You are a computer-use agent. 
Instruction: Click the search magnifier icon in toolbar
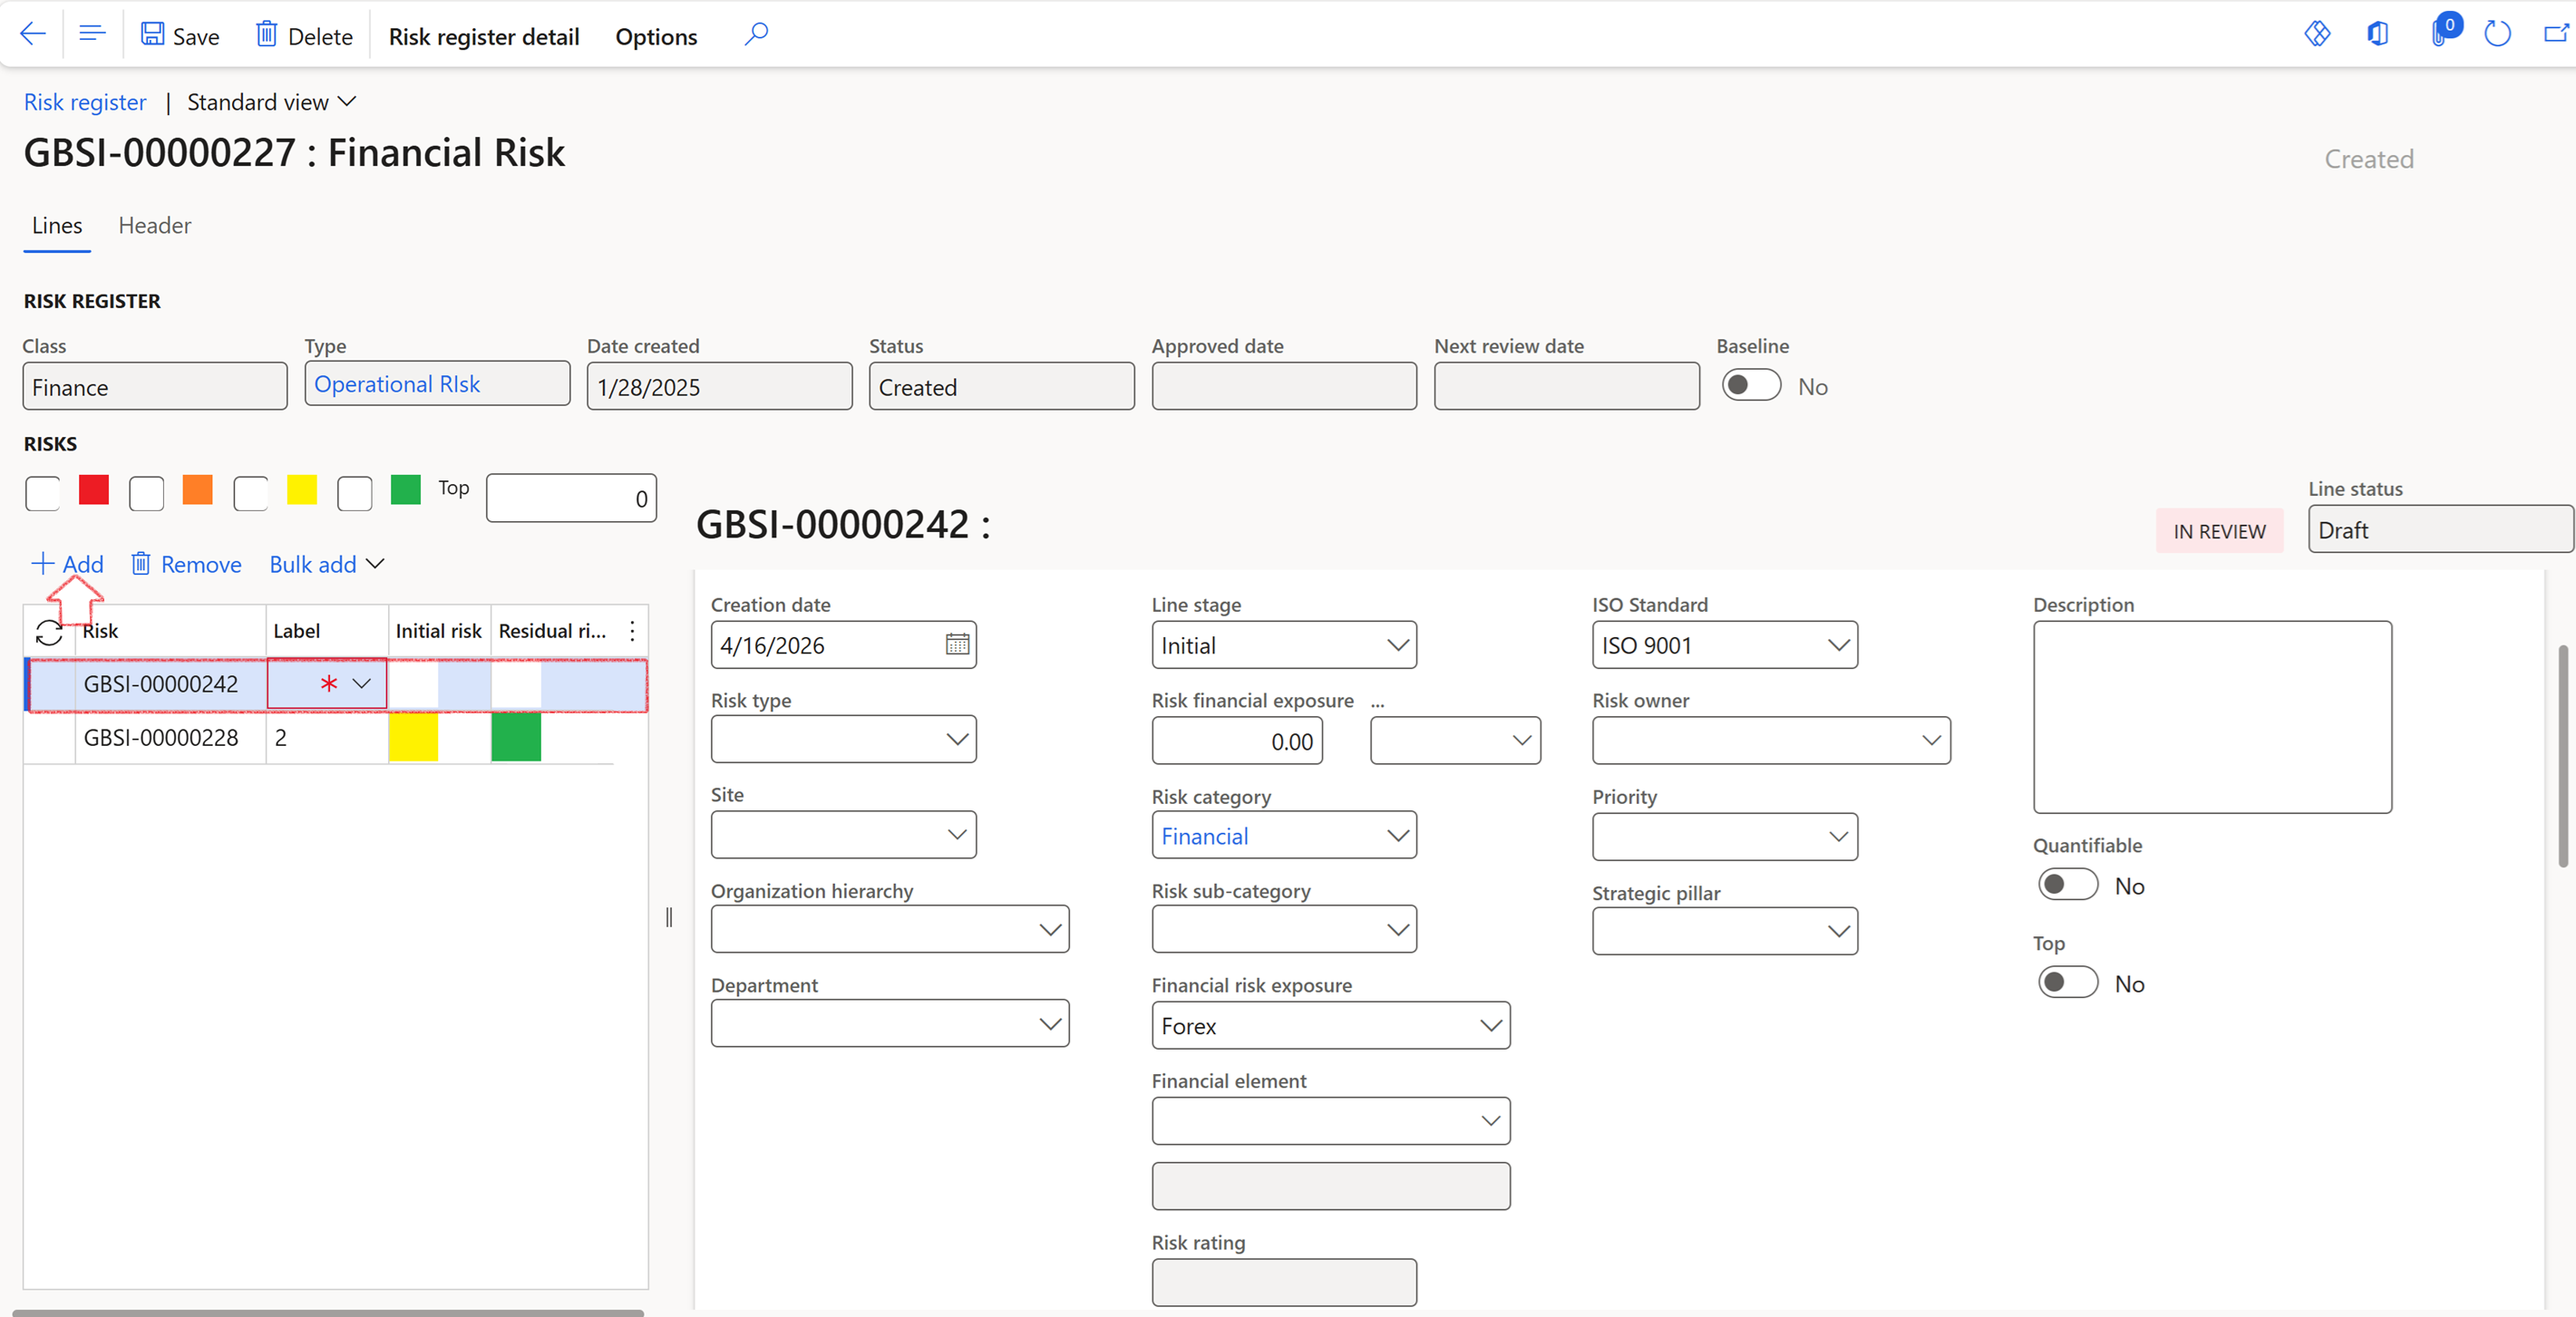(756, 35)
